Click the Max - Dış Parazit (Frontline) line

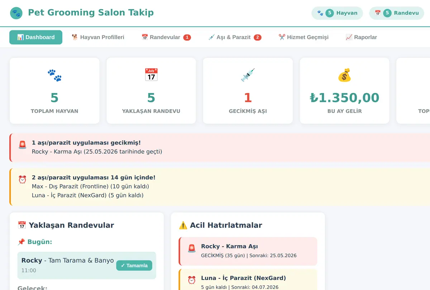[x=90, y=187]
